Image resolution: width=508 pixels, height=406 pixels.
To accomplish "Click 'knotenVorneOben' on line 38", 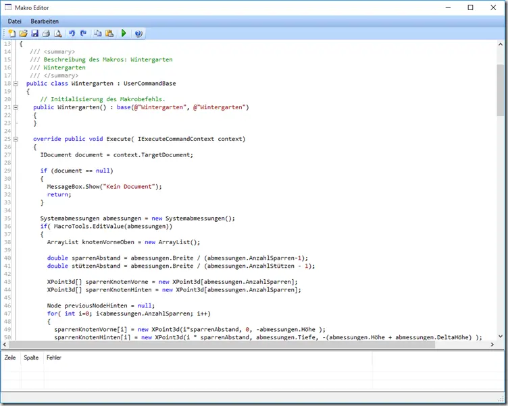I will pos(108,242).
